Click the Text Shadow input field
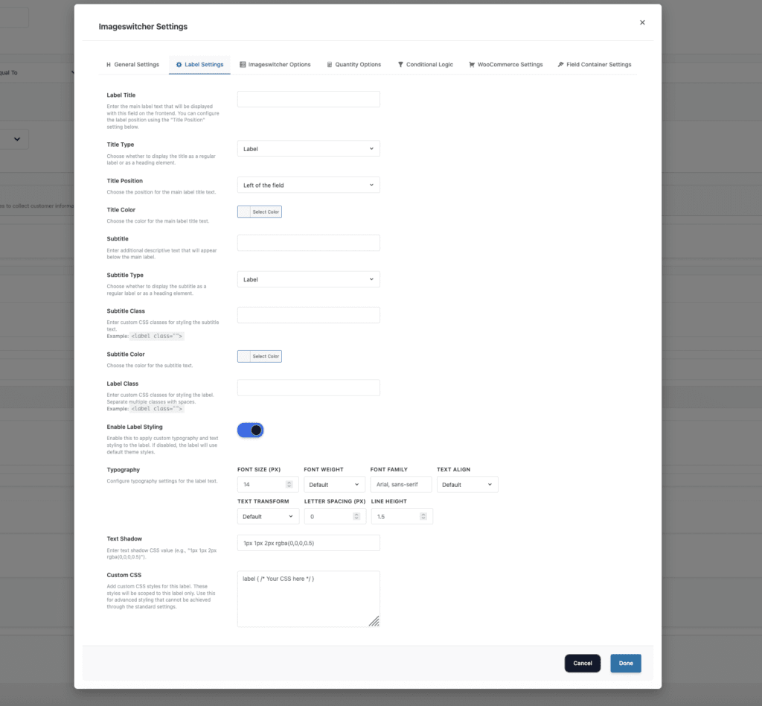 309,543
